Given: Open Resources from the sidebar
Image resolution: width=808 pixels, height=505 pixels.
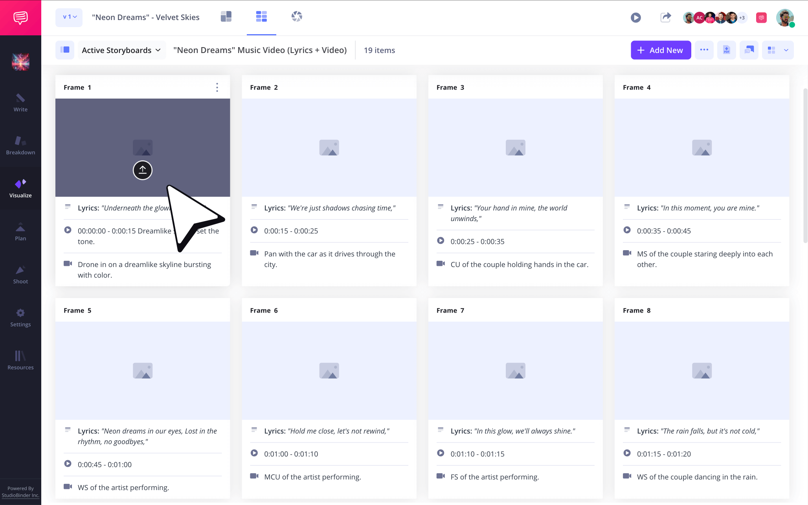Looking at the screenshot, I should [20, 360].
